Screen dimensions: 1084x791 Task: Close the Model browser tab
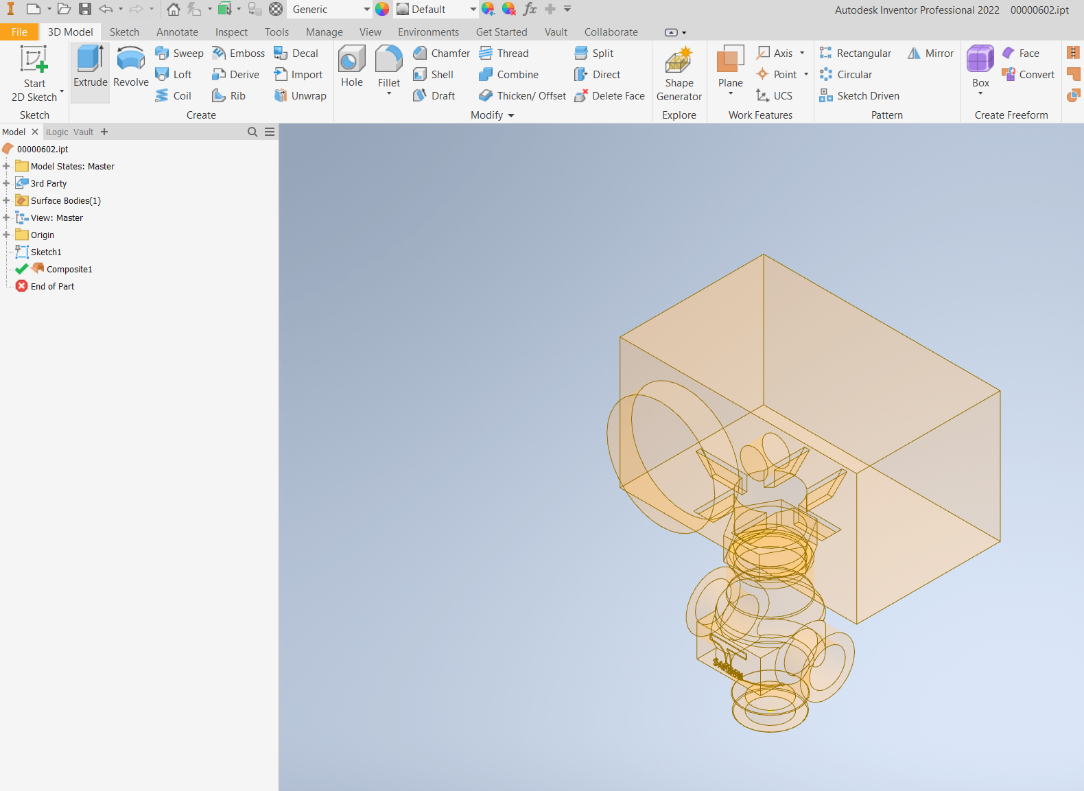click(35, 132)
